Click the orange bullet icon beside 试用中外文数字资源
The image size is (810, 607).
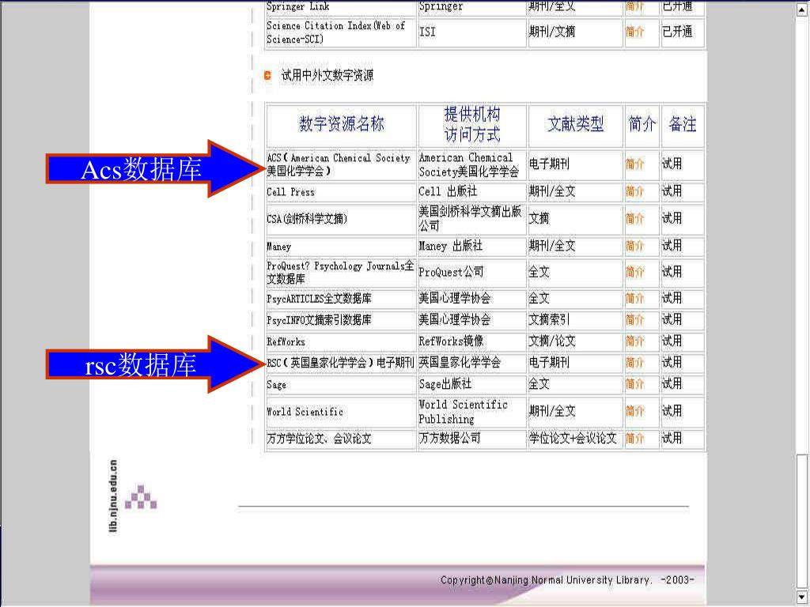pos(267,75)
